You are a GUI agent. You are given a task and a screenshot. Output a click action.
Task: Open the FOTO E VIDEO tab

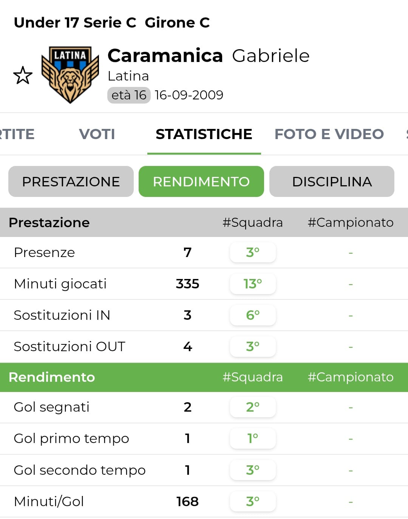(x=329, y=134)
